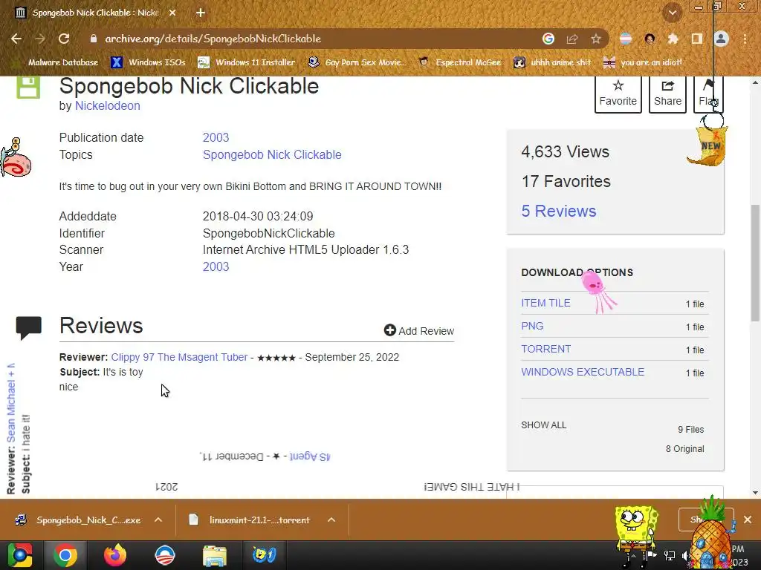Screen dimensions: 761x570
Task: Download the ITEM TILE option
Action: tap(545, 303)
